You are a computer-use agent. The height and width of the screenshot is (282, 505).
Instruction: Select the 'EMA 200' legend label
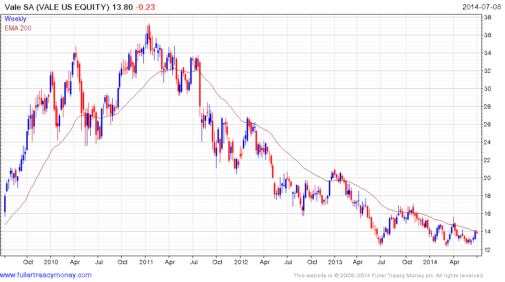pyautogui.click(x=18, y=28)
